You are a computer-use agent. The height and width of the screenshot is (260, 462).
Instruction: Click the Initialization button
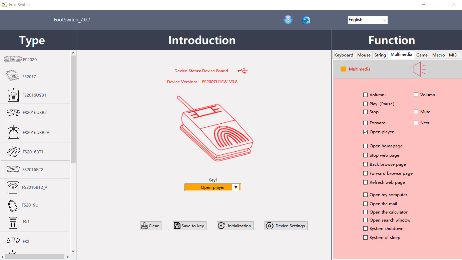point(235,226)
